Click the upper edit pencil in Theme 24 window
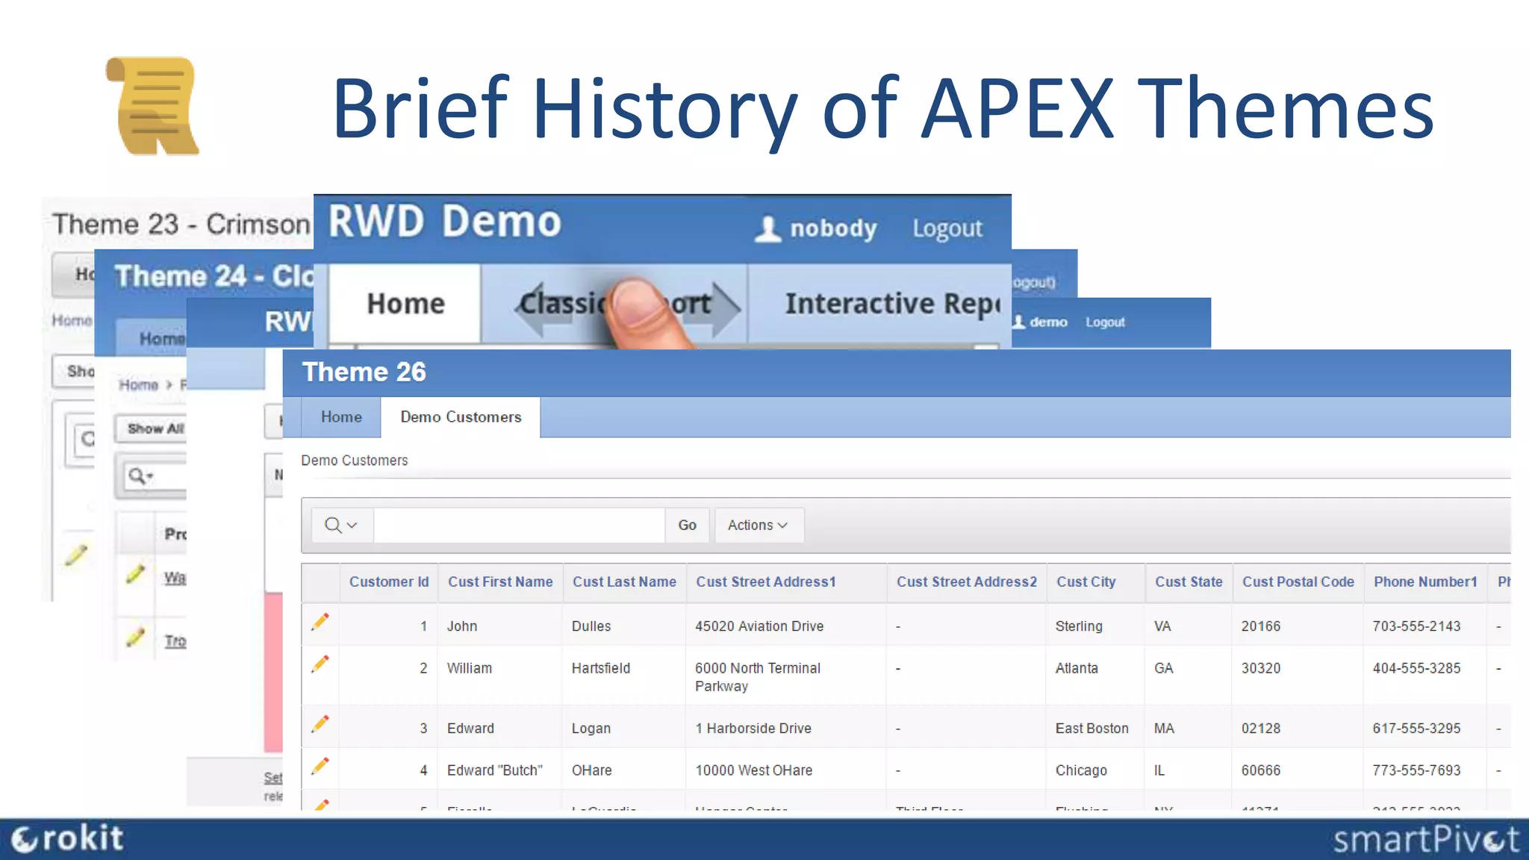1529x860 pixels. [x=135, y=574]
